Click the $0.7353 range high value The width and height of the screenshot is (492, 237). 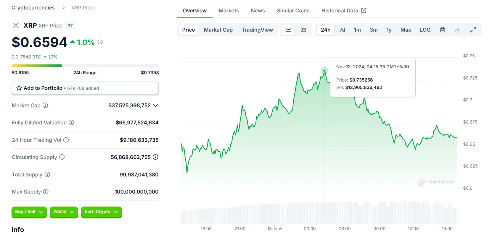(150, 73)
